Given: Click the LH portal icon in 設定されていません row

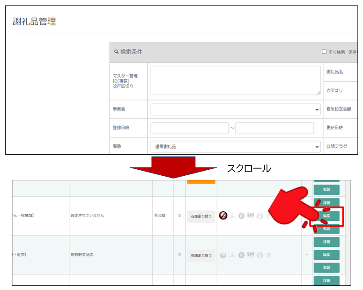Looking at the screenshot, I should 251,215.
